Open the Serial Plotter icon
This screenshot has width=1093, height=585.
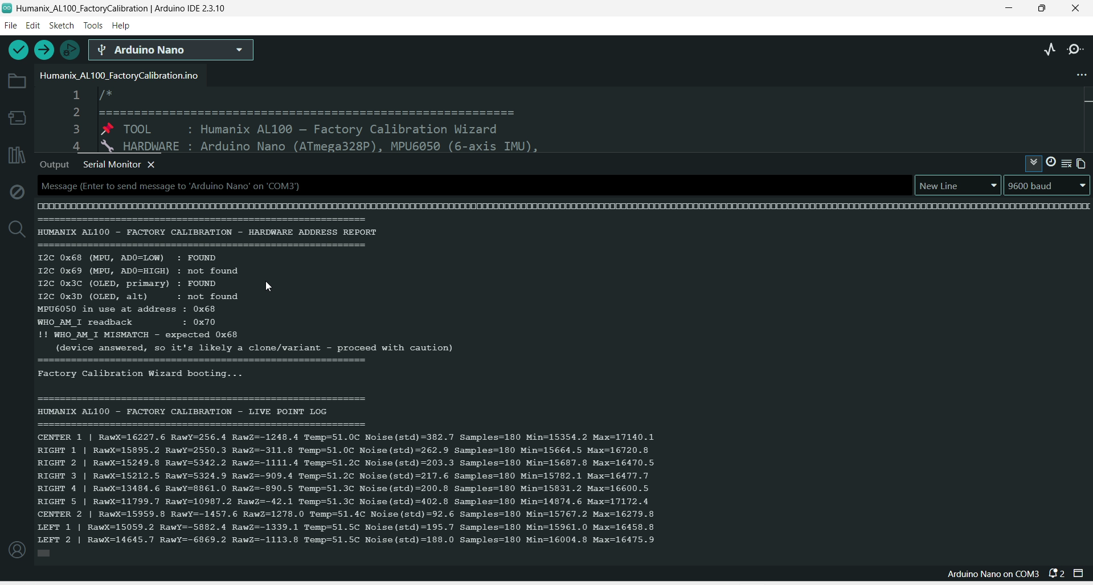pyautogui.click(x=1050, y=50)
